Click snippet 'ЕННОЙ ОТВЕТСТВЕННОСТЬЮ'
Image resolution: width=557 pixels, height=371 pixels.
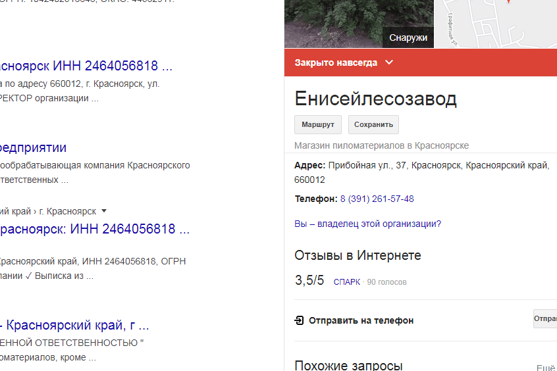[69, 343]
